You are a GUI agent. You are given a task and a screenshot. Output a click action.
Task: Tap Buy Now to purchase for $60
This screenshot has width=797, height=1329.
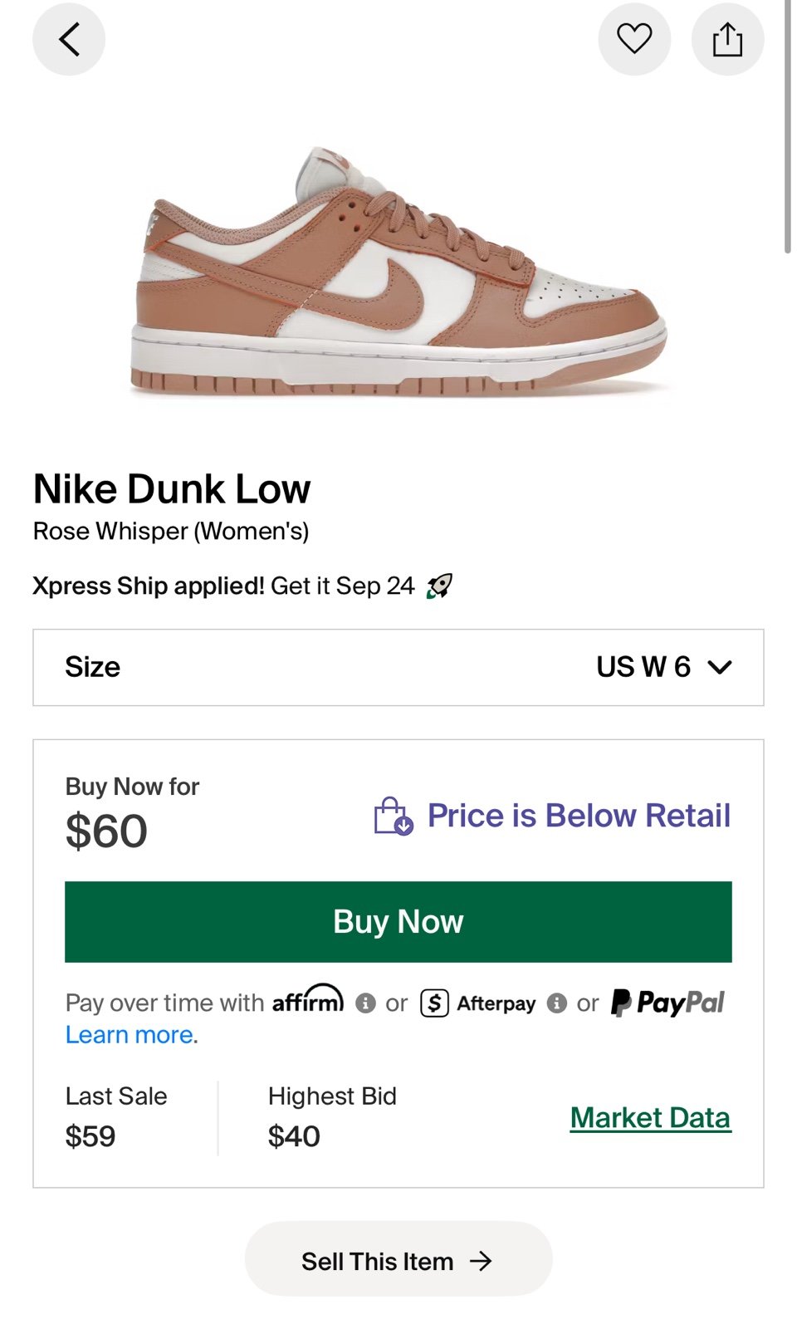[x=398, y=921]
